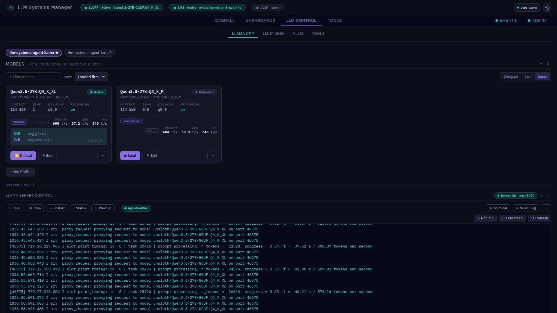The width and height of the screenshot is (557, 313).
Task: Click the log line with 600.37 tokens per second
Action: [x=191, y=246]
